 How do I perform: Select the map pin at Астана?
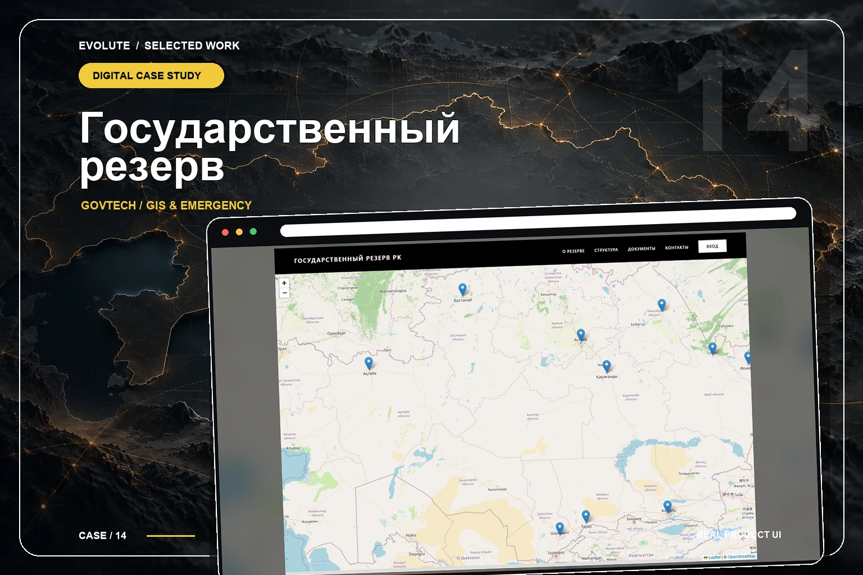tap(581, 335)
